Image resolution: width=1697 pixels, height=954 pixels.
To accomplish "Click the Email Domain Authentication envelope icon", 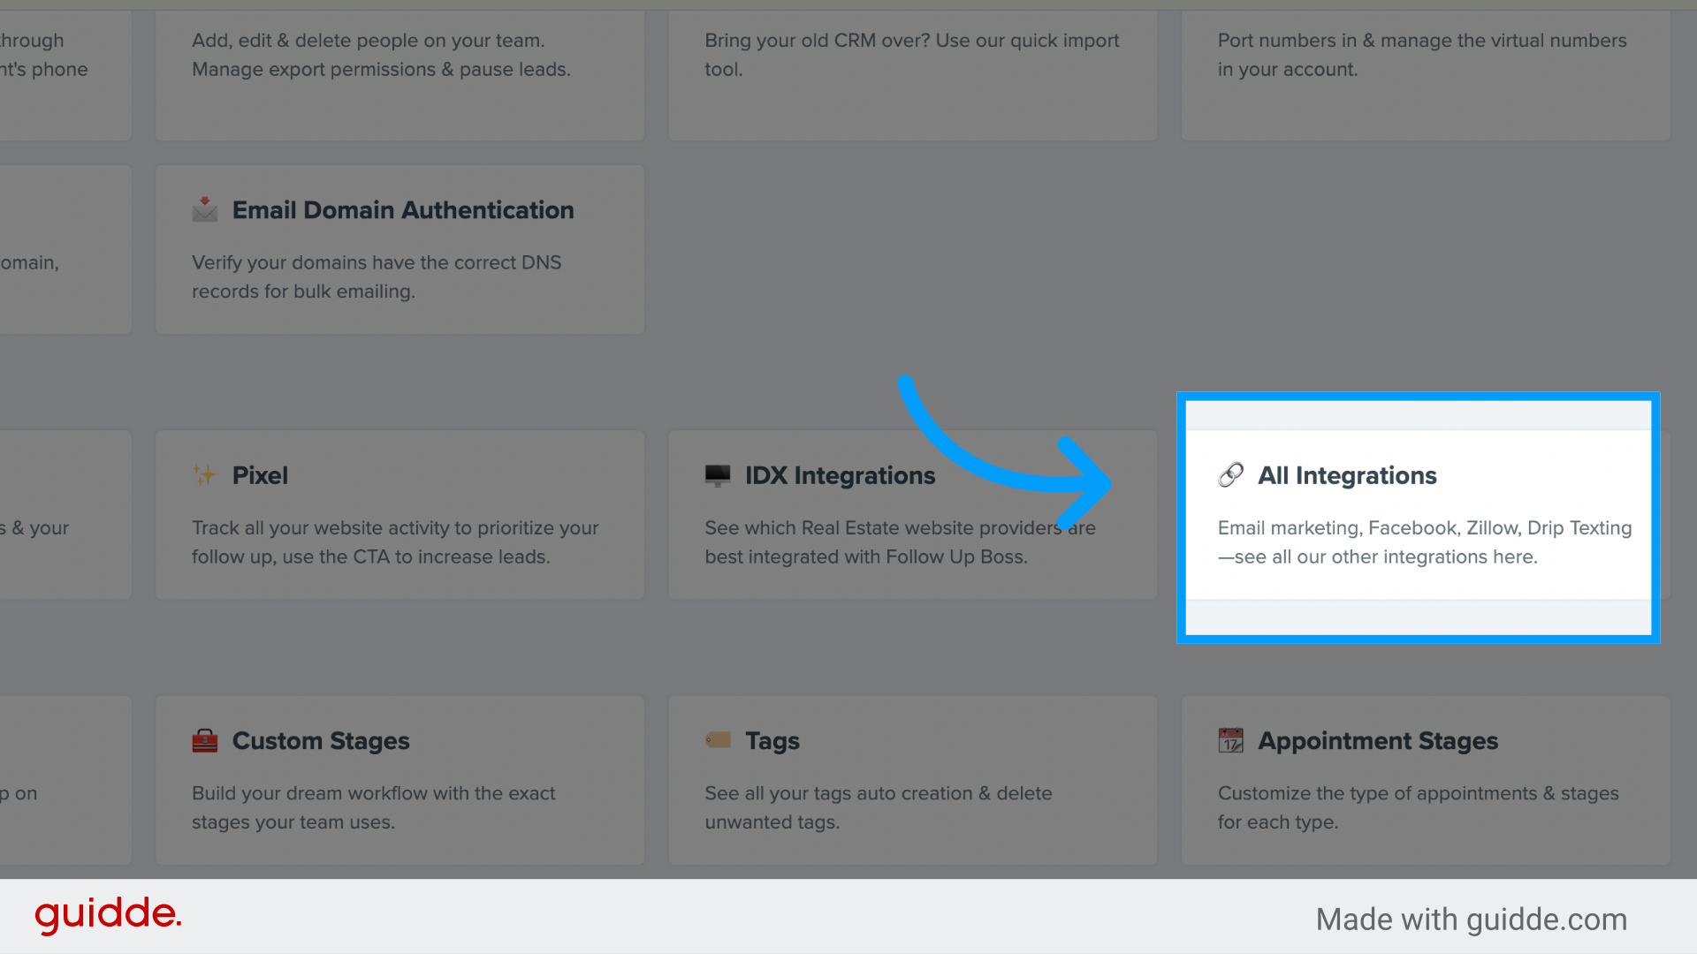I will 204,210.
